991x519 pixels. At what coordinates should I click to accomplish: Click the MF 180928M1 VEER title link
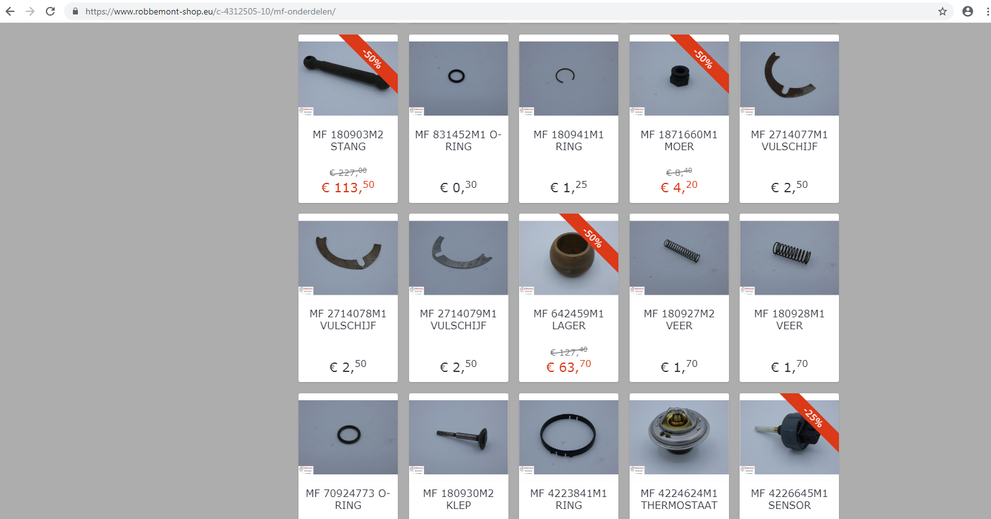tap(789, 320)
